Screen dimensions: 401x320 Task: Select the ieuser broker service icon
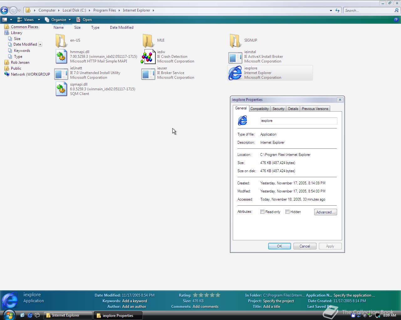(148, 74)
